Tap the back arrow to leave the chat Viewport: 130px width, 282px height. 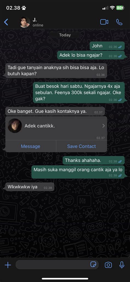click(6, 22)
